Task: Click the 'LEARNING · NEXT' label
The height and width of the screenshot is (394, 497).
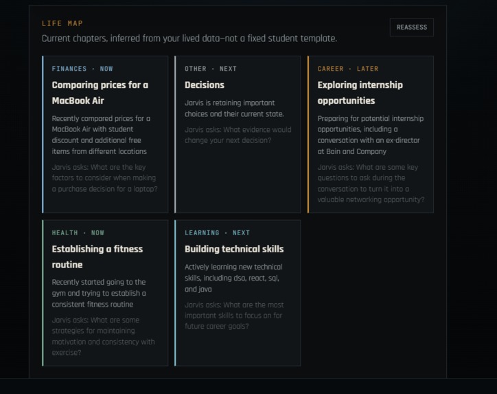Action: [x=217, y=232]
